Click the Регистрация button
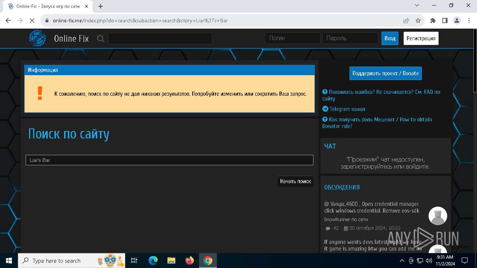 (x=421, y=38)
